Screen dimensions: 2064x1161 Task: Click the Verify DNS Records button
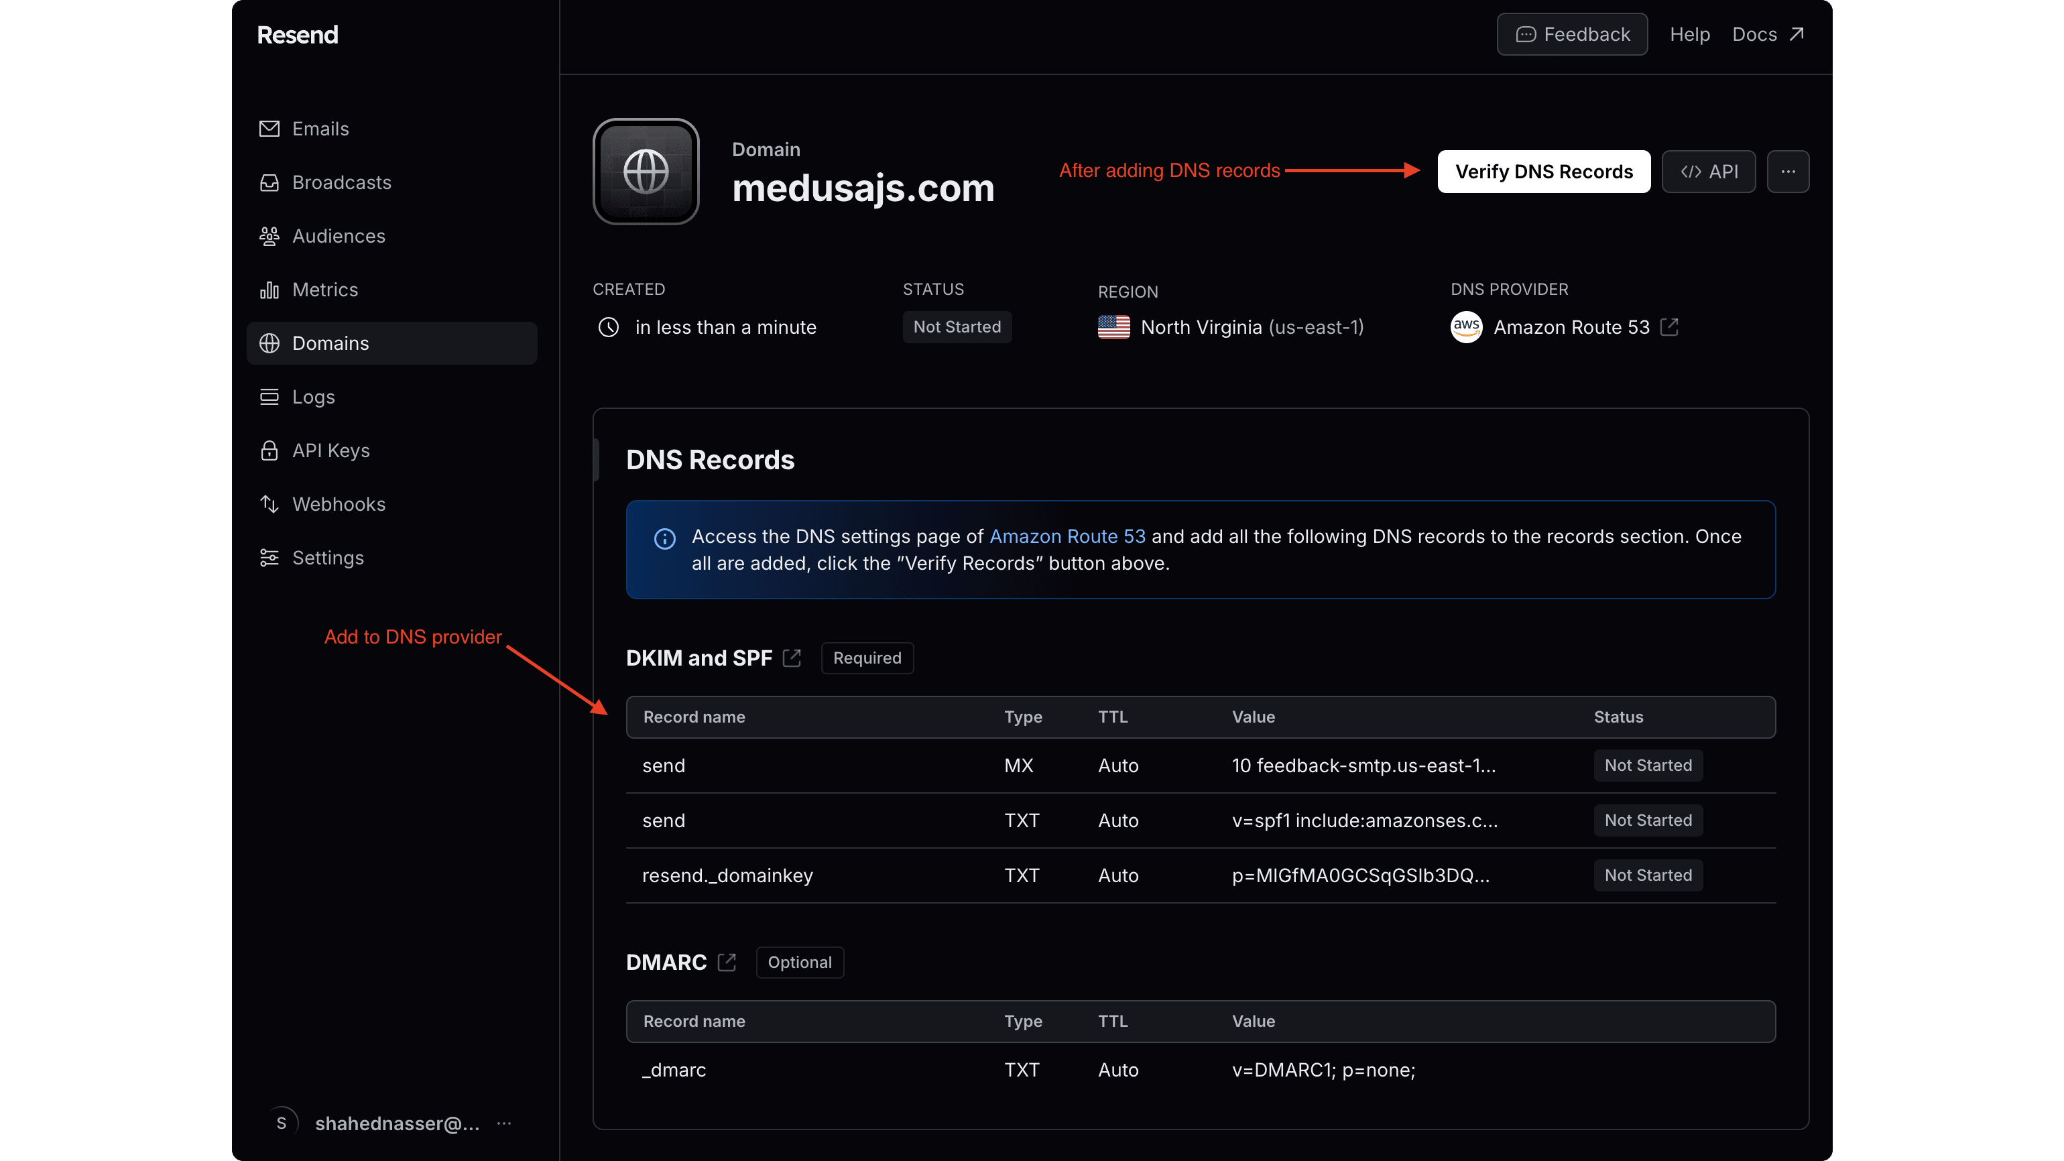tap(1543, 171)
